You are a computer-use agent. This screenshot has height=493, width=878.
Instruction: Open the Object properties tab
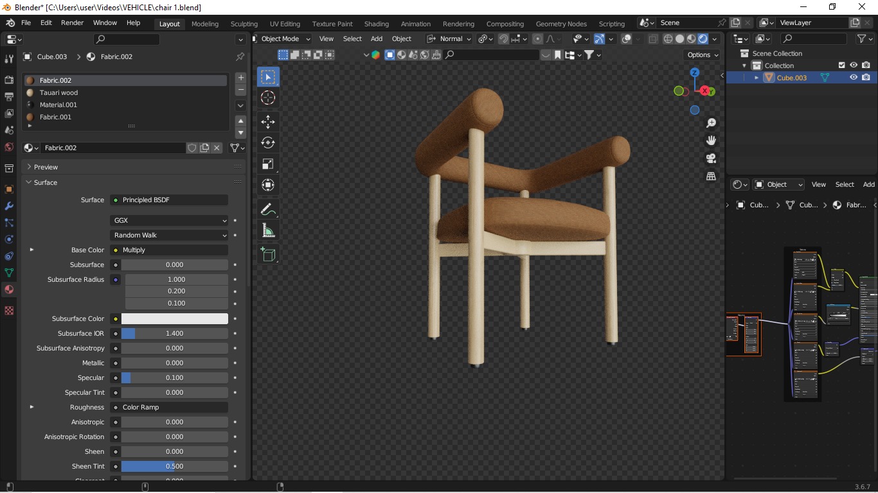(9, 189)
